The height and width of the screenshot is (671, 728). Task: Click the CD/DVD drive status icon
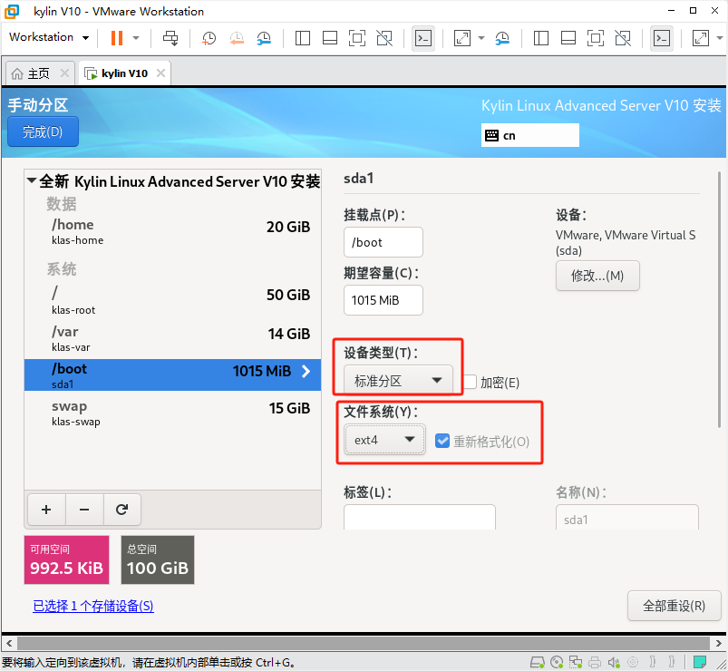pyautogui.click(x=557, y=662)
